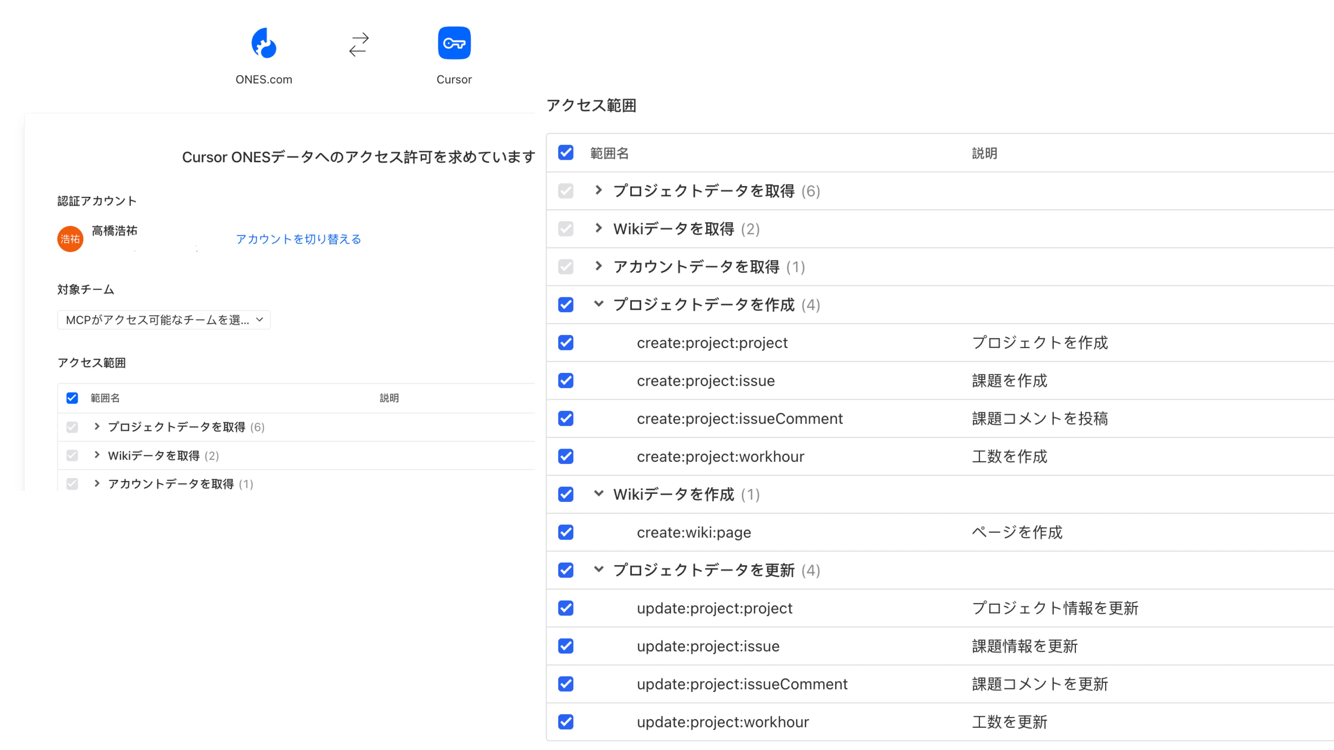Click アカウントを切り替える link
The width and height of the screenshot is (1334, 750).
(x=298, y=239)
